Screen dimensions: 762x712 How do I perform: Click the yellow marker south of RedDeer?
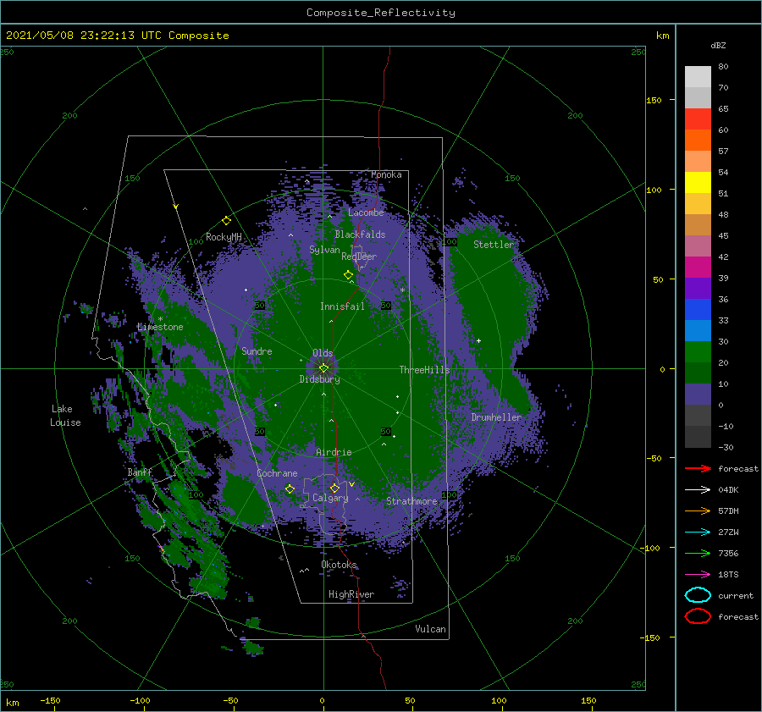[x=348, y=274]
